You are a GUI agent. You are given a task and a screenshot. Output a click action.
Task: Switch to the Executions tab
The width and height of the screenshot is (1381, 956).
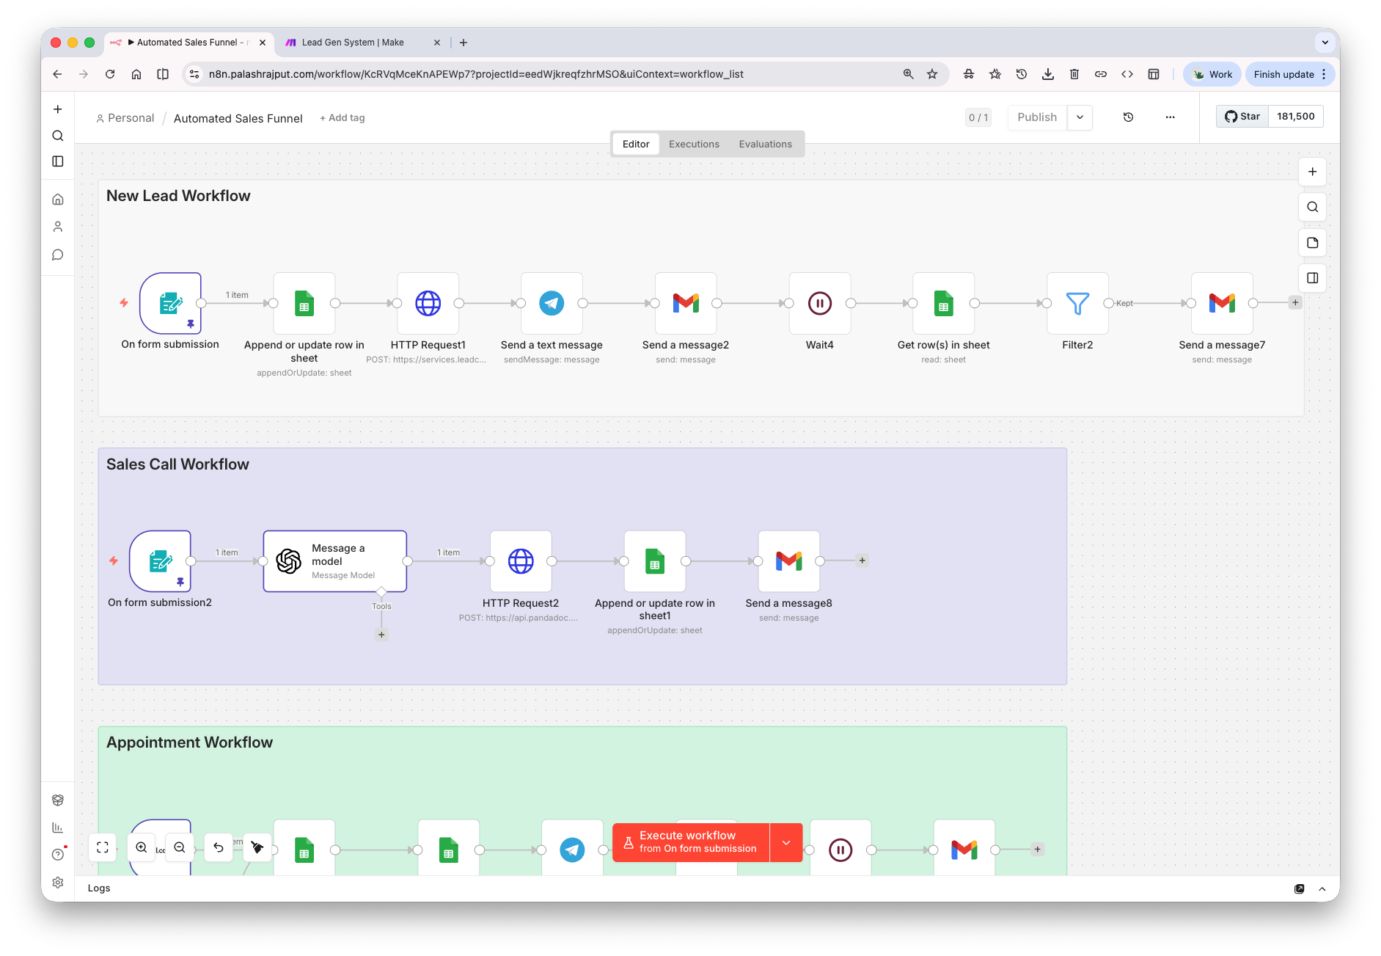point(693,144)
